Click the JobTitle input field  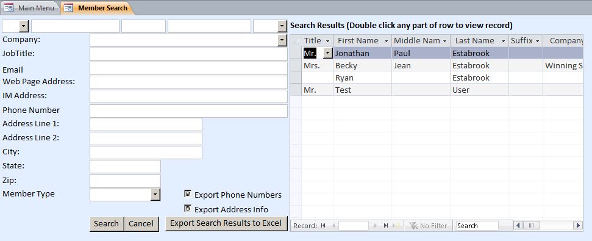[188, 54]
